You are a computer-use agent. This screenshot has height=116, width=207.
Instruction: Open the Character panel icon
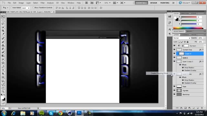pyautogui.click(x=169, y=29)
